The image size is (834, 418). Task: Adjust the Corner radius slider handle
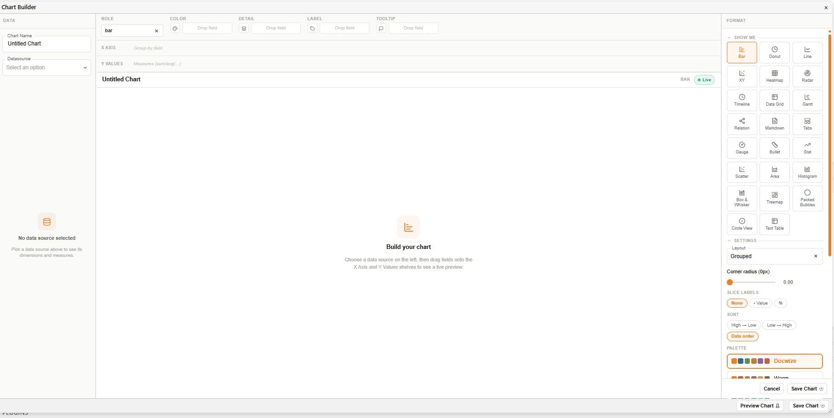[x=730, y=282]
